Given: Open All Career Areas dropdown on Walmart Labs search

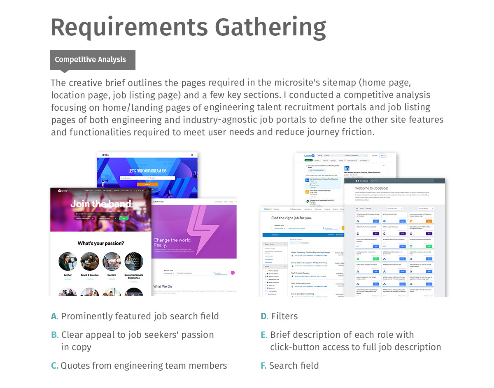Looking at the screenshot, I should pos(169,273).
